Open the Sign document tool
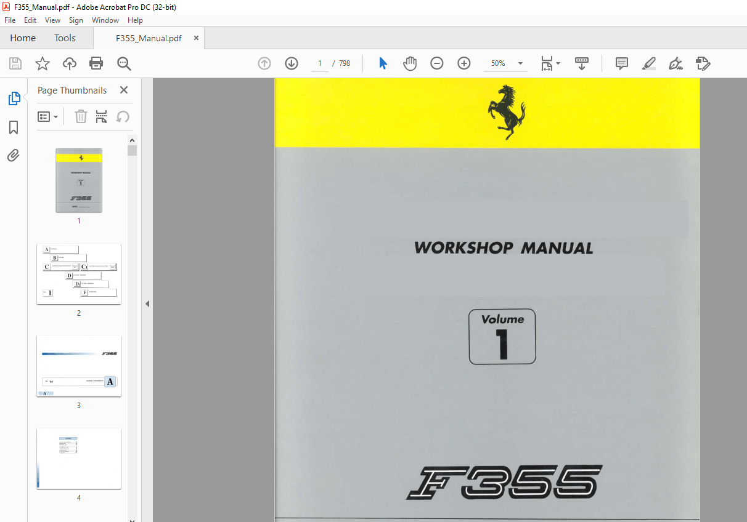747x522 pixels. (x=676, y=63)
